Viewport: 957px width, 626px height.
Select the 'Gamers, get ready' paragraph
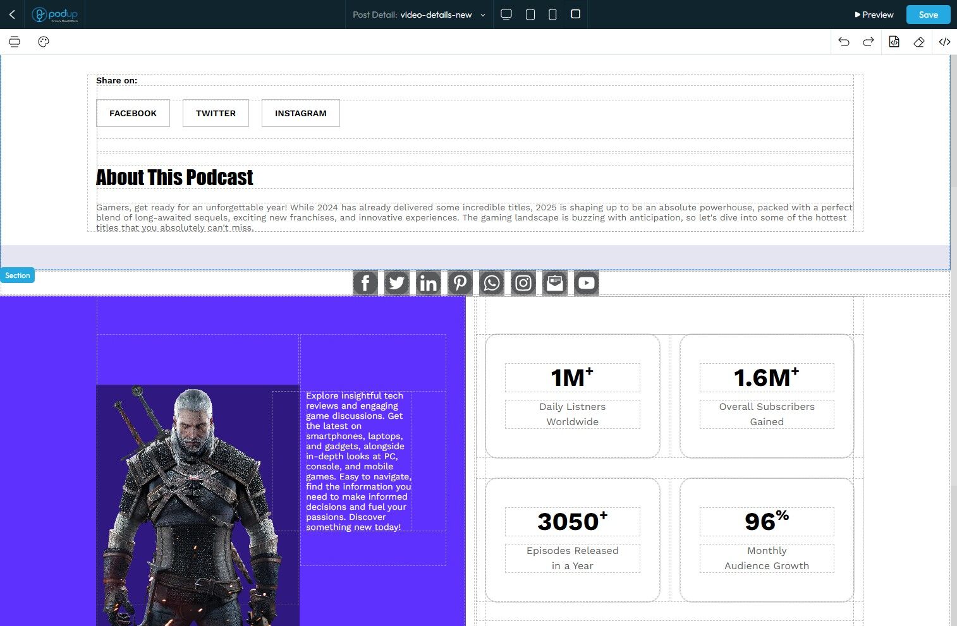pyautogui.click(x=474, y=217)
